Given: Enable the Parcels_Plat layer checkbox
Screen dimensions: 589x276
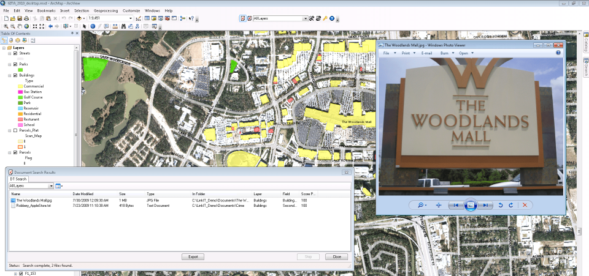Looking at the screenshot, I should (x=15, y=130).
